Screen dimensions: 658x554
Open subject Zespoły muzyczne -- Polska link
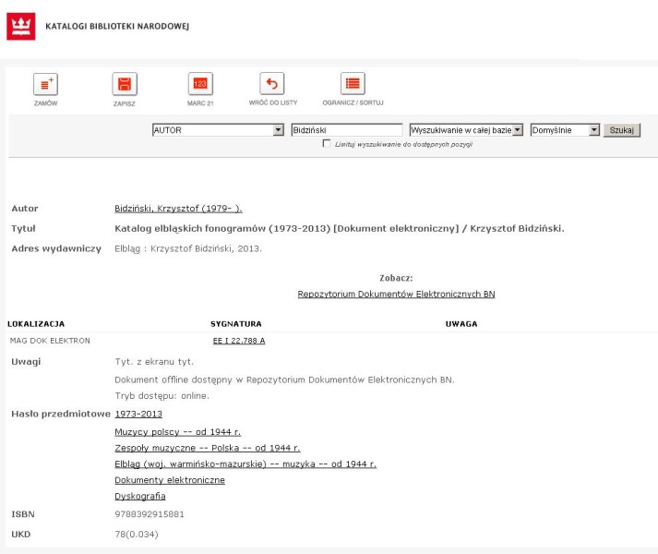(x=208, y=448)
